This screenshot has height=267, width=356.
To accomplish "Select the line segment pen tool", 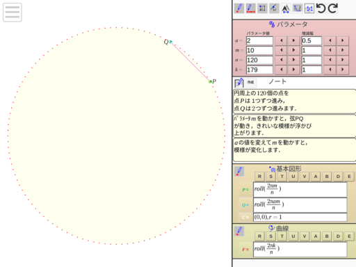I will [250, 8].
